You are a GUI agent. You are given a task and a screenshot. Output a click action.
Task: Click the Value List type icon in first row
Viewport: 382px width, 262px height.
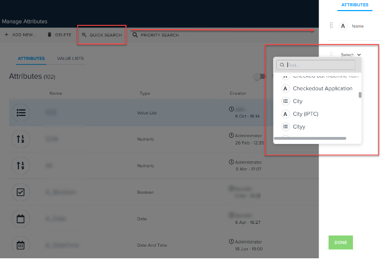[21, 113]
